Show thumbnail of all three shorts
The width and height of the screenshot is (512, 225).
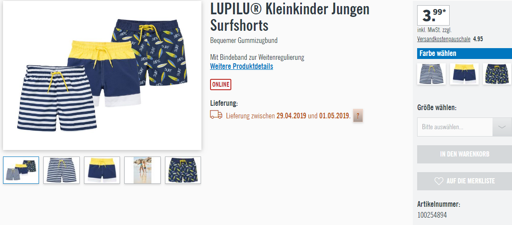coord(21,170)
